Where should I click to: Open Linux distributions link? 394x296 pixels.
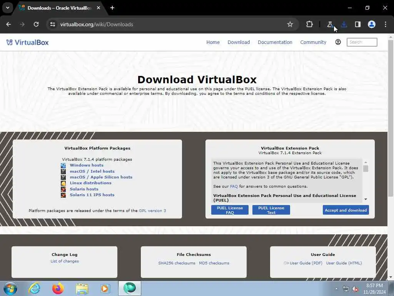[x=90, y=183]
